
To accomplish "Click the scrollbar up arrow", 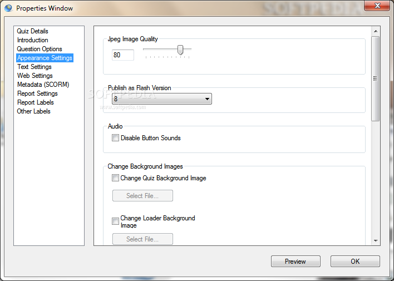I will [x=376, y=31].
